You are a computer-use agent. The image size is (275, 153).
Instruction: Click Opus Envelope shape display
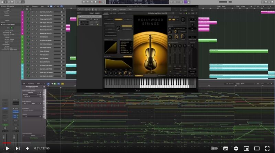point(118,64)
